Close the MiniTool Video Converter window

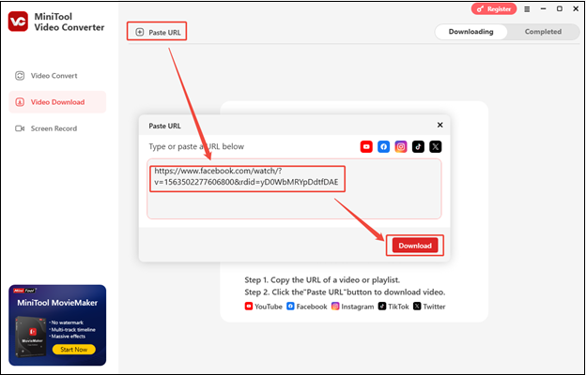[x=576, y=9]
